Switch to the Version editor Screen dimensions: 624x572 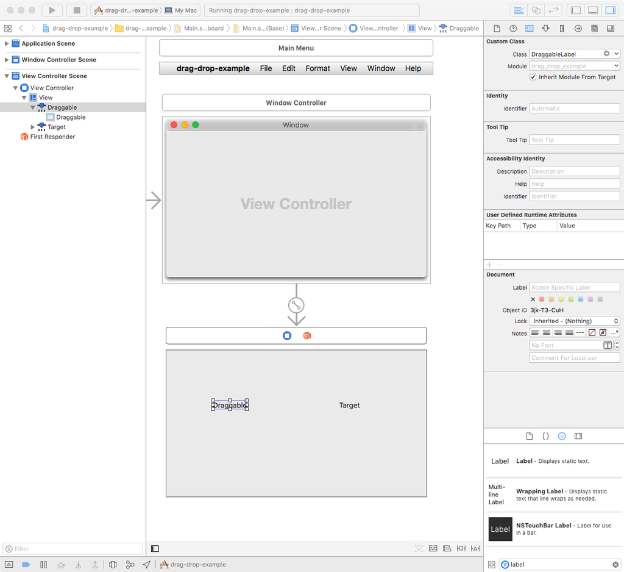(x=553, y=10)
